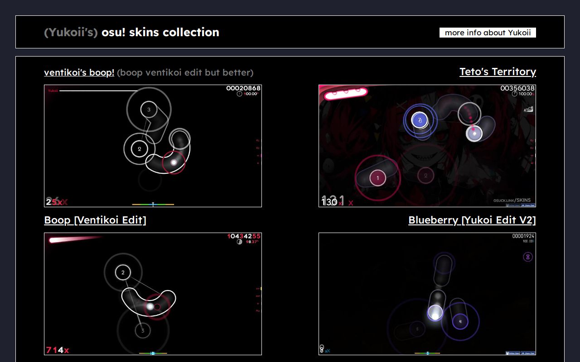This screenshot has width=580, height=362.
Task: Click hit circle 4 in Blueberry preview
Action: coord(460,322)
